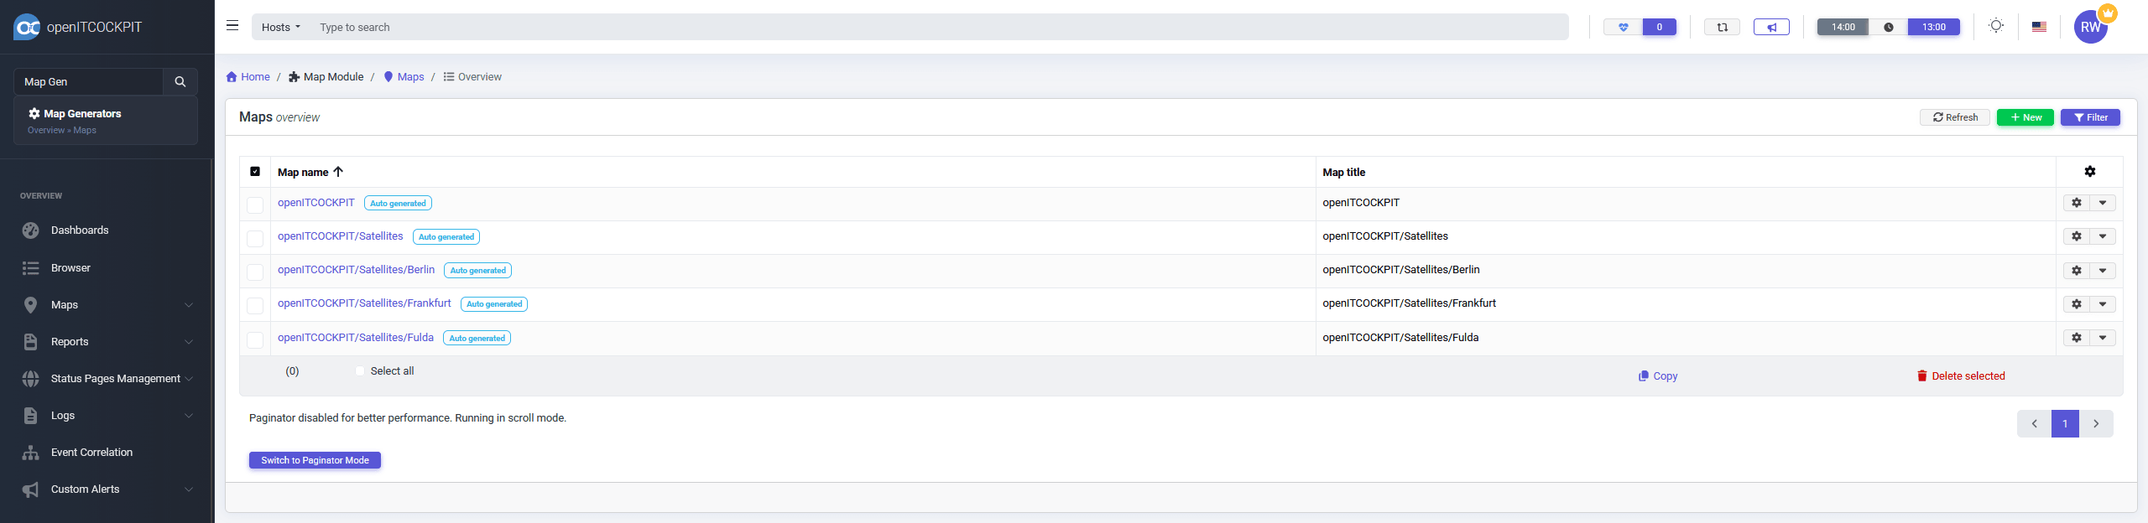Open the US flag language selector
Screen dimensions: 2148x523
[x=2039, y=27]
